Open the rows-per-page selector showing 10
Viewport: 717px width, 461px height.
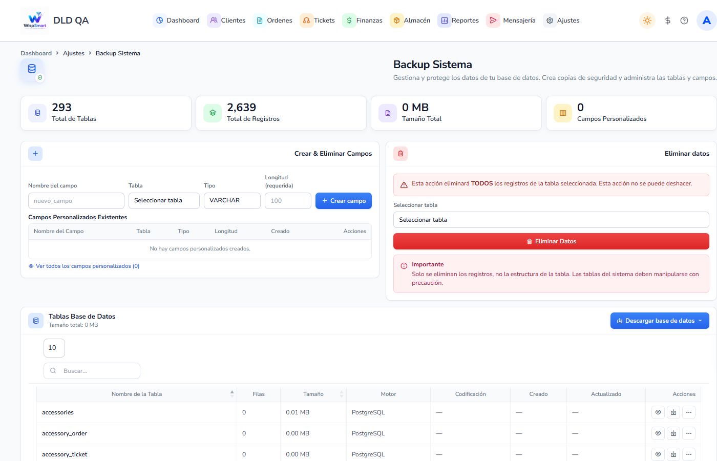pyautogui.click(x=54, y=348)
